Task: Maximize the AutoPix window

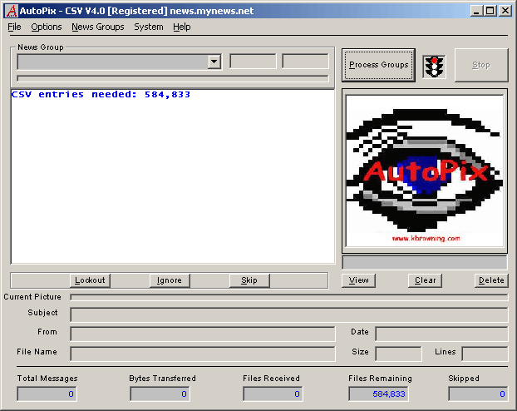Action: [490, 11]
